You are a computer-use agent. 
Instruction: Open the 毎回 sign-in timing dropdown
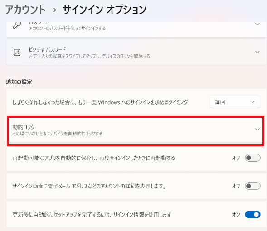(235, 102)
